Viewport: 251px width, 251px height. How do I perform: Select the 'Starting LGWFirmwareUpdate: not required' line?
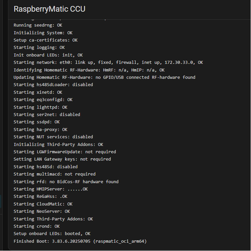point(65,152)
